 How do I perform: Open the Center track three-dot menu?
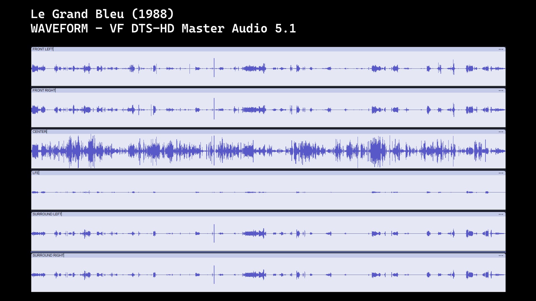[501, 132]
